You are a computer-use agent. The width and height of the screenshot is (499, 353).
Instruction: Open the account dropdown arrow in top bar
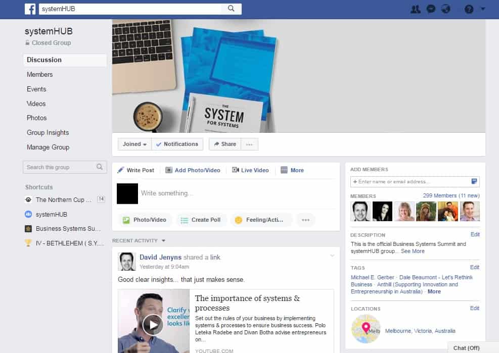pos(483,9)
